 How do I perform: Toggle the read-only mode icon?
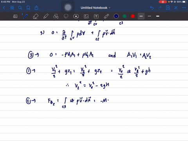click(x=15, y=16)
